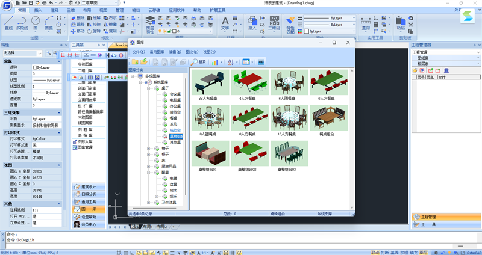Collapse the 三维效果 section in 特性 panel

click(59, 112)
